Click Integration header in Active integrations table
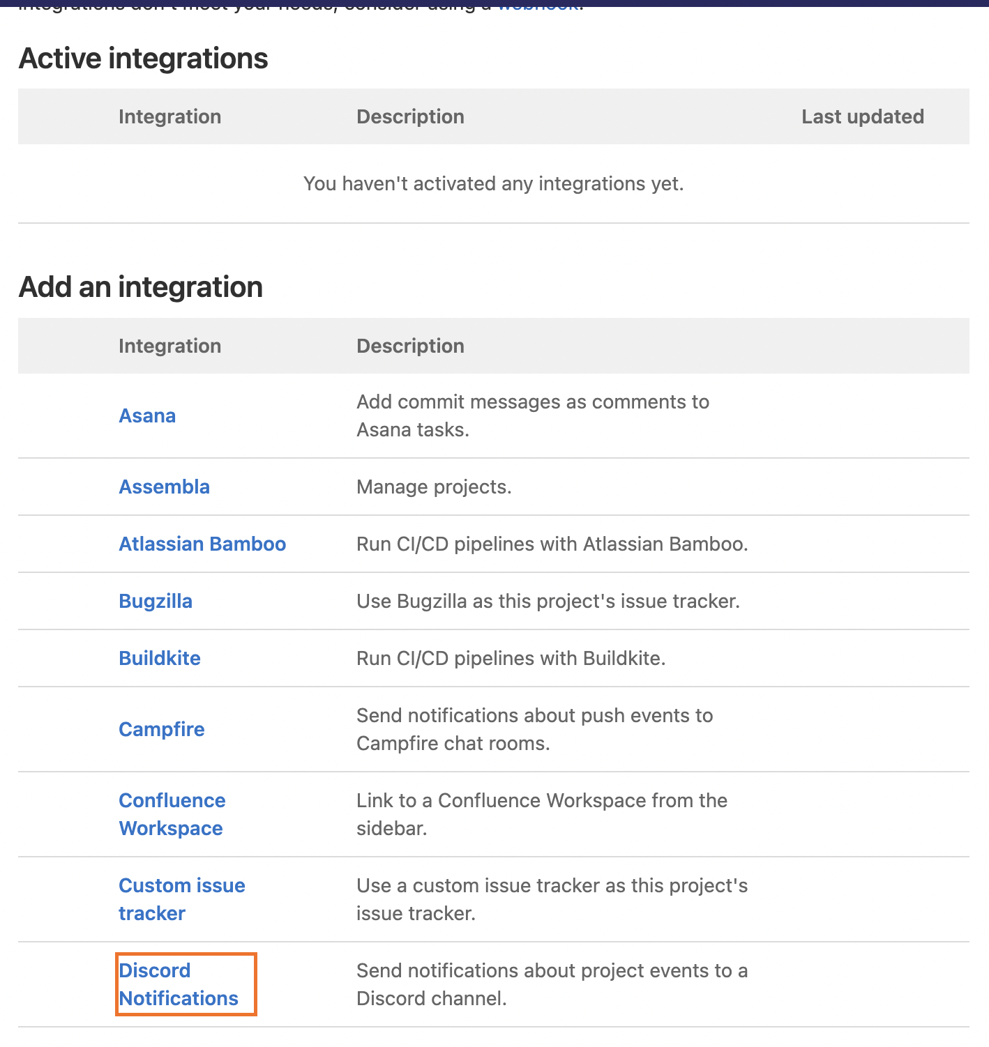This screenshot has width=989, height=1047. click(169, 117)
